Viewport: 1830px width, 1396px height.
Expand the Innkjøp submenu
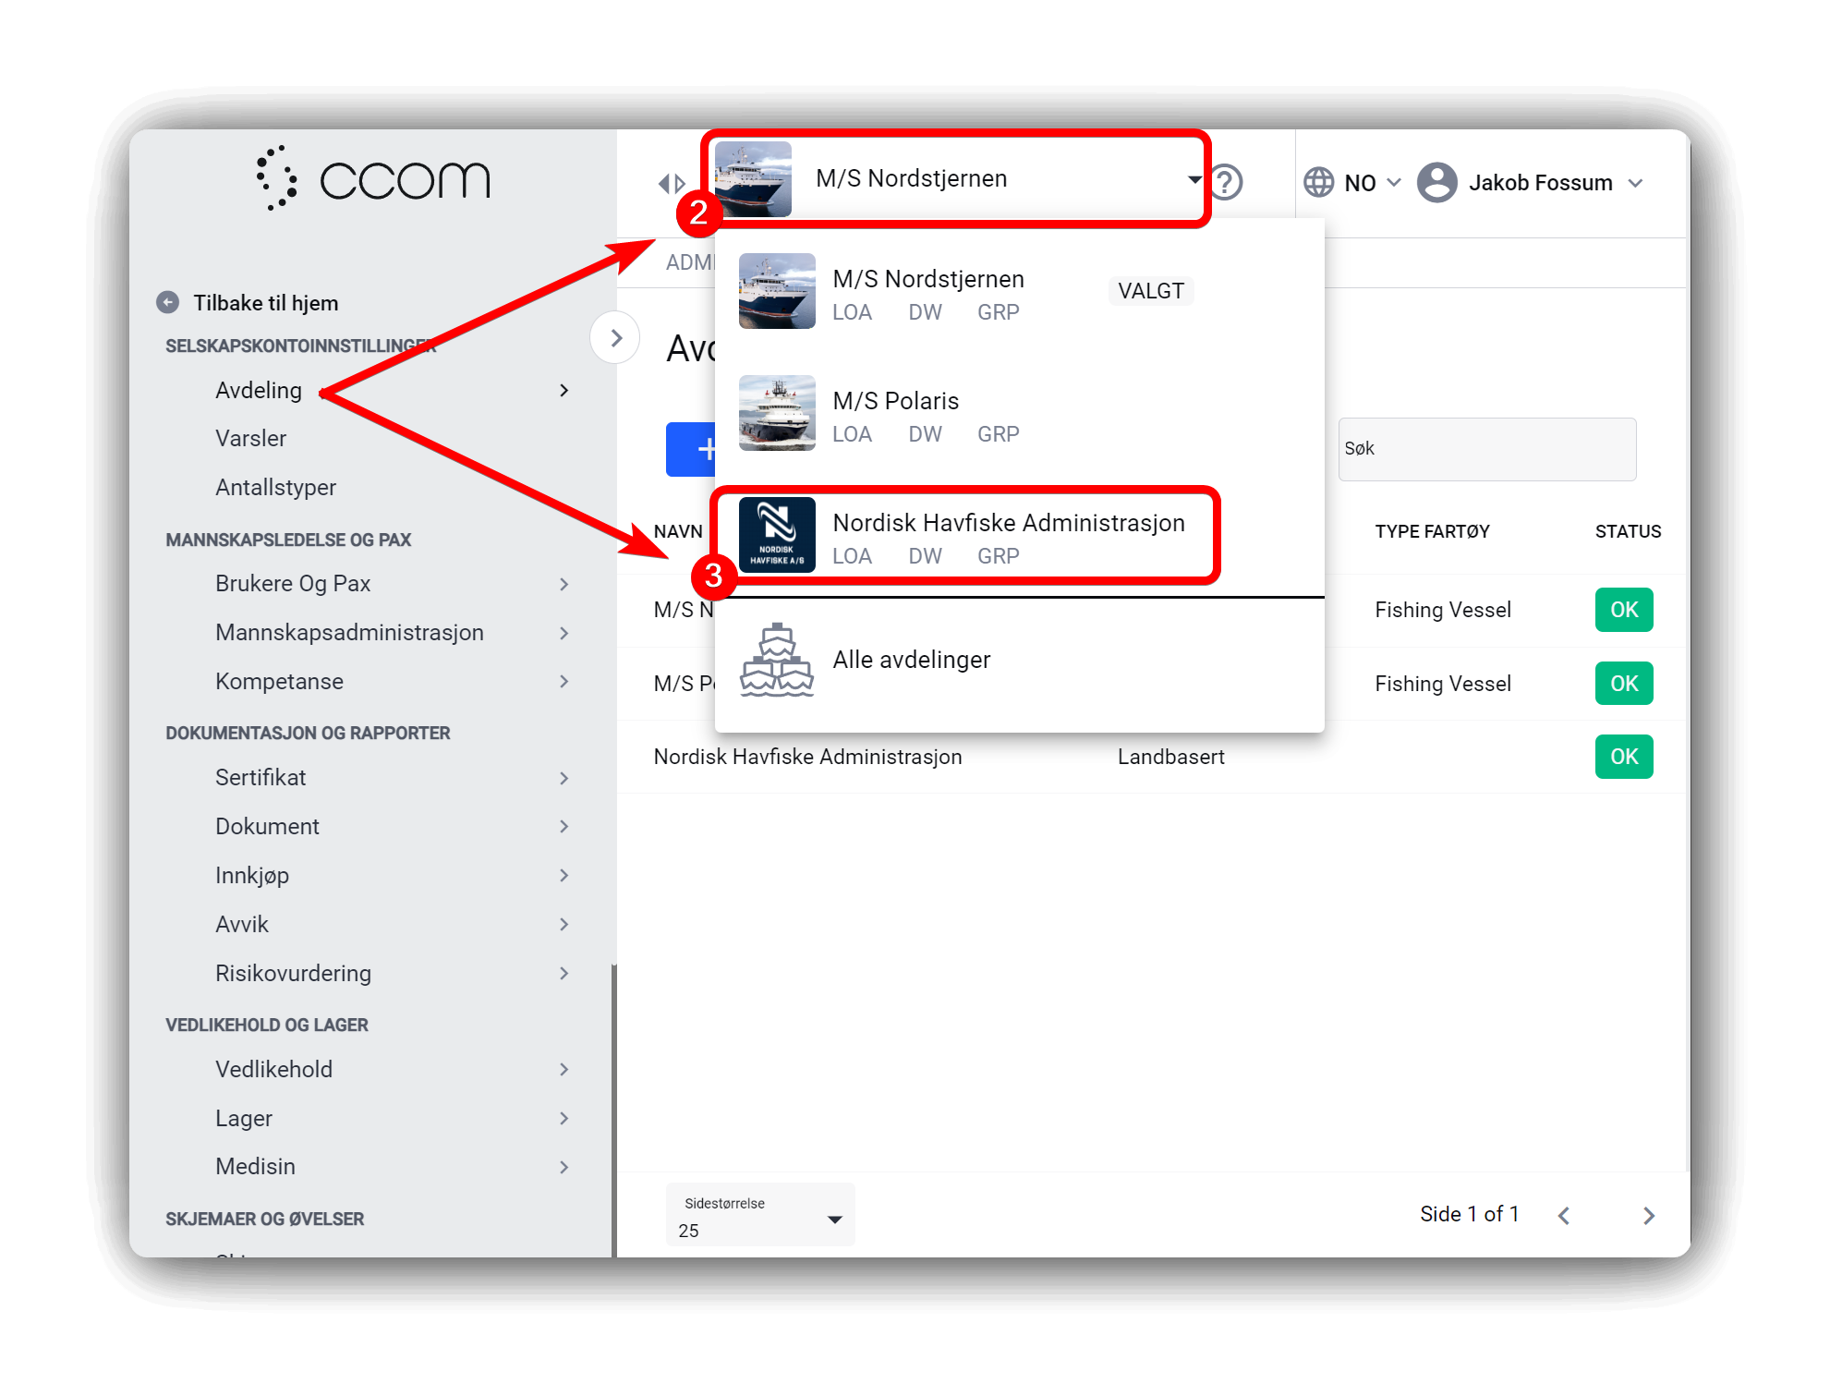(x=564, y=876)
